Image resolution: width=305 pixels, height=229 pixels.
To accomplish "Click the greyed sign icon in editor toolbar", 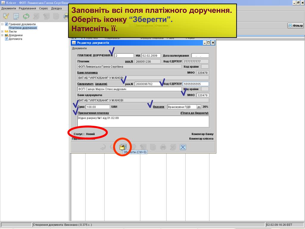I will tap(143, 147).
